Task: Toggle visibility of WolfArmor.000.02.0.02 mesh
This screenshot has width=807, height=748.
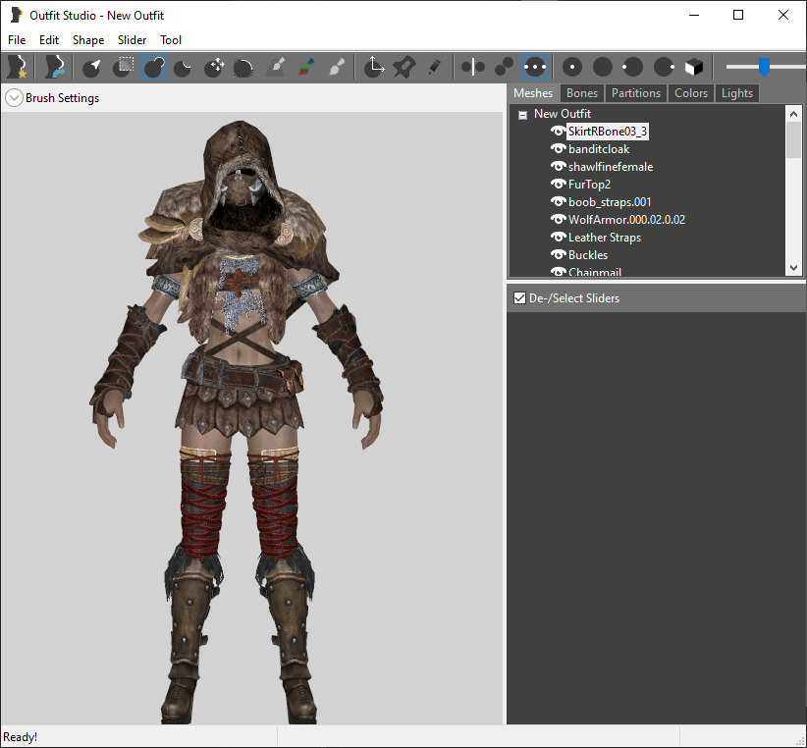Action: click(558, 219)
